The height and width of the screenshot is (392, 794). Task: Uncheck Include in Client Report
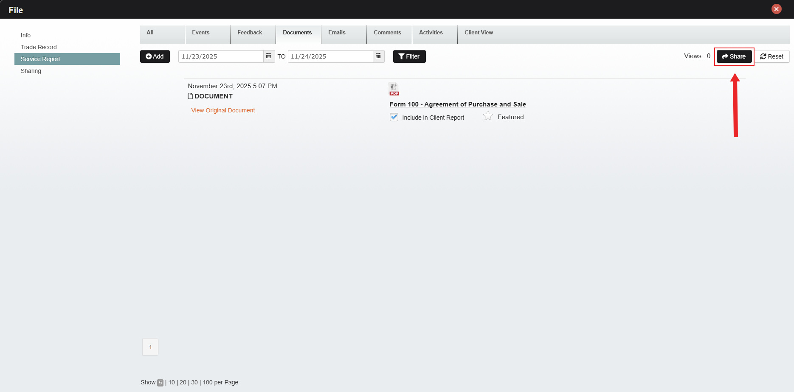[x=394, y=117]
